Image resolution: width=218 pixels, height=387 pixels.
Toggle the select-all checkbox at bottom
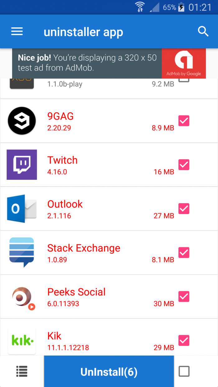pyautogui.click(x=184, y=371)
